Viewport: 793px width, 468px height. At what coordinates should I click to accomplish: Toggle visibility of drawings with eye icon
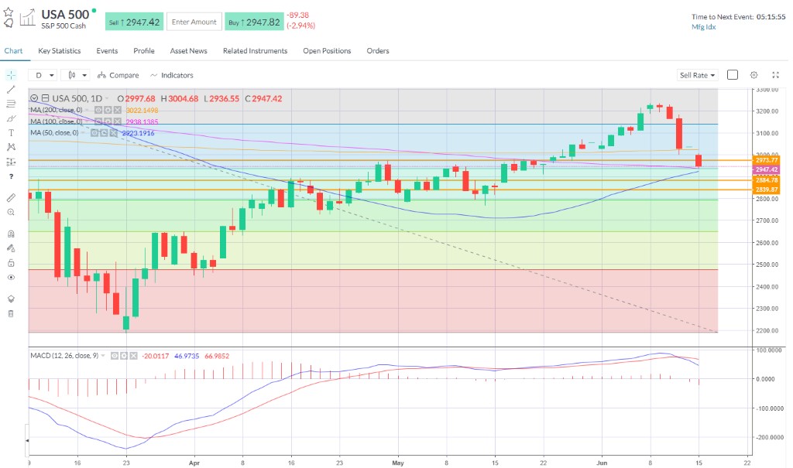pos(11,277)
